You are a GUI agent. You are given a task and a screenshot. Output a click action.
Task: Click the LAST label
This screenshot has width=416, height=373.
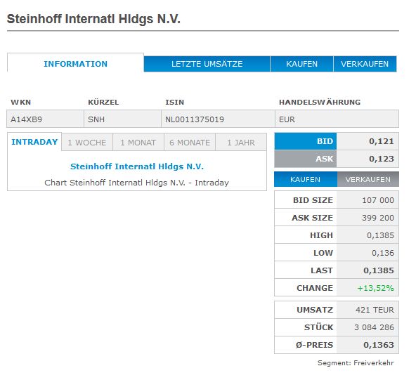tap(322, 270)
